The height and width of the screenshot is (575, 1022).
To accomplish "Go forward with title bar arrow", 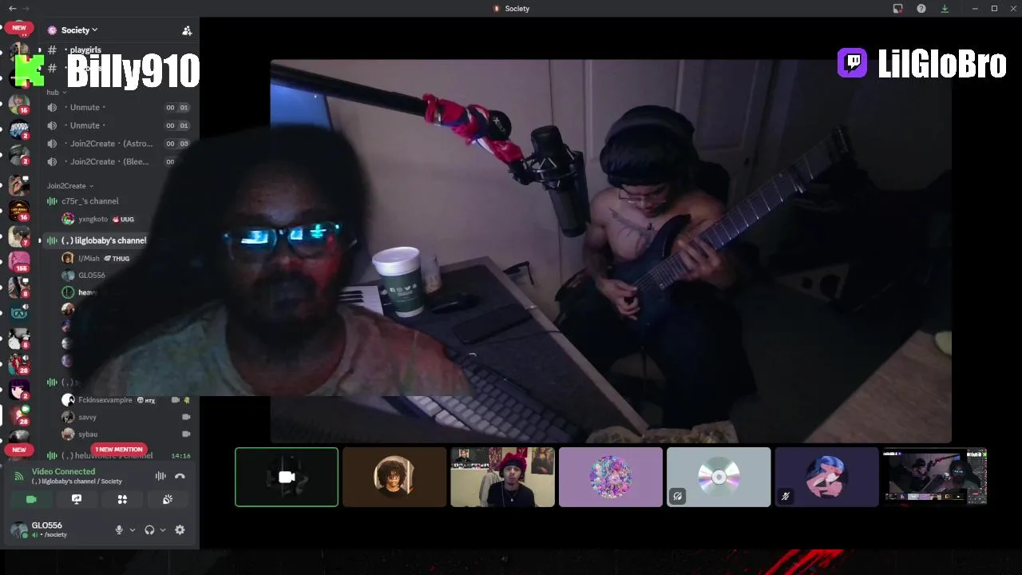I will tap(26, 9).
